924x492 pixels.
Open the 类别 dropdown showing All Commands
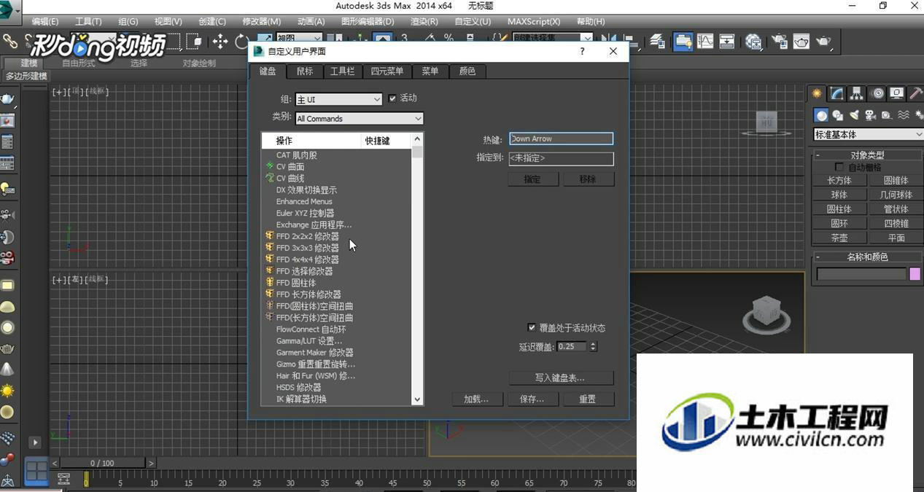pyautogui.click(x=359, y=118)
